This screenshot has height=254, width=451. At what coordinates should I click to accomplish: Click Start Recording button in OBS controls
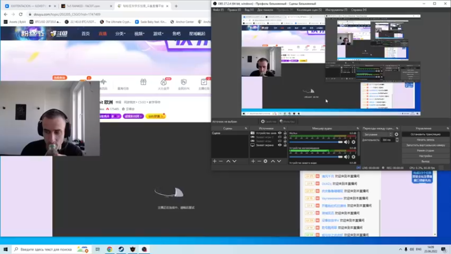[x=426, y=139]
